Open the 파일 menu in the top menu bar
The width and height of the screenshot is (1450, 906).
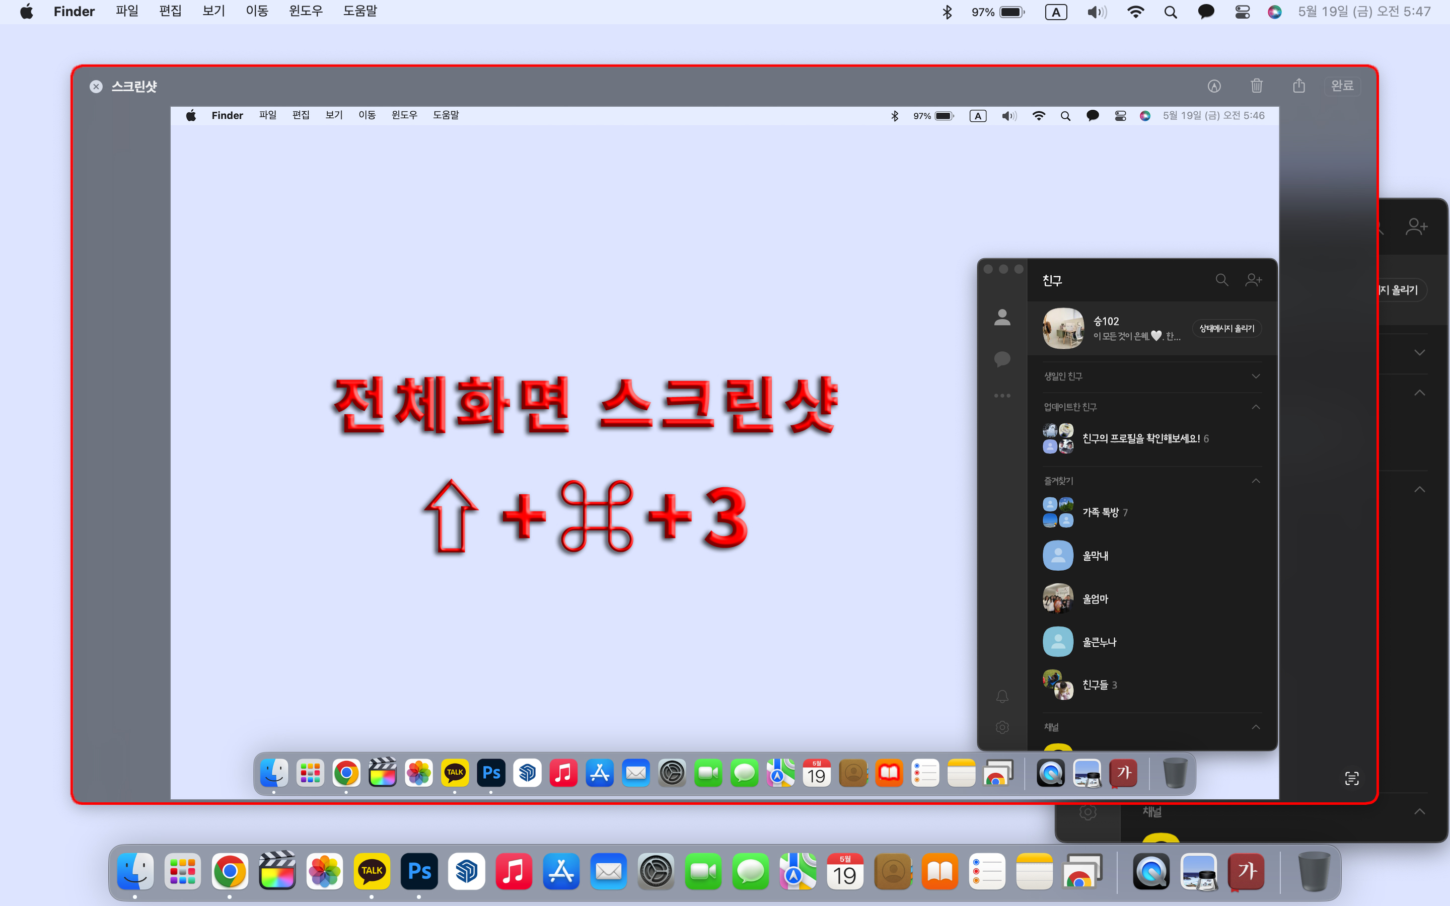pyautogui.click(x=127, y=12)
